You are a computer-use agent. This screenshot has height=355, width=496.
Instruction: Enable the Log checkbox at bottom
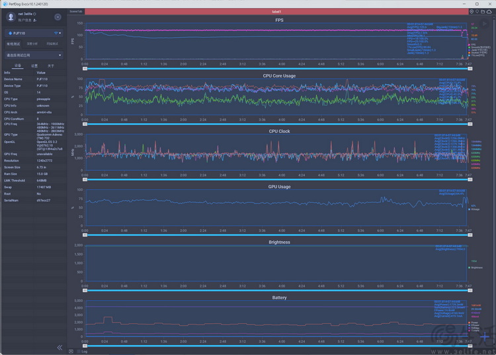79,351
